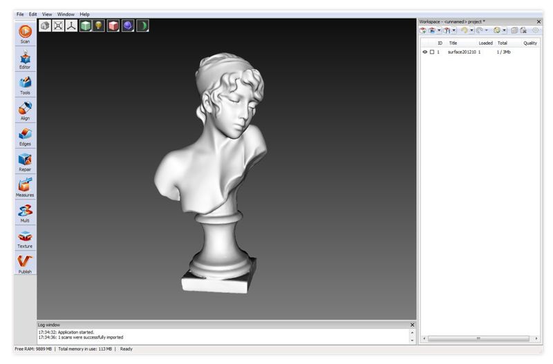Open the Tools module
Screen dimensions: 553x364
pos(25,85)
